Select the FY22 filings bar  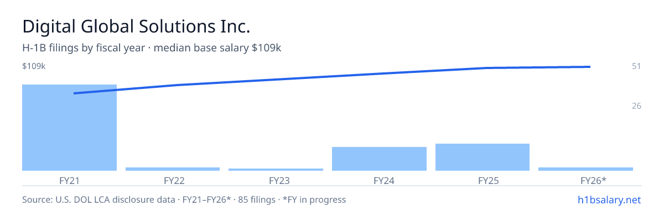click(173, 169)
